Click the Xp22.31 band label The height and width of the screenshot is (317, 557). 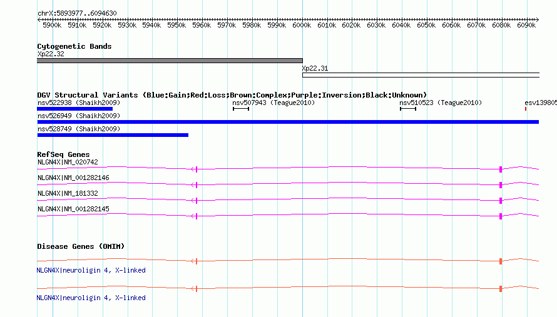(x=315, y=68)
